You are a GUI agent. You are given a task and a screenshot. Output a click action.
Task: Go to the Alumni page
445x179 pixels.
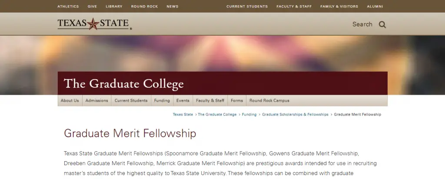(375, 7)
